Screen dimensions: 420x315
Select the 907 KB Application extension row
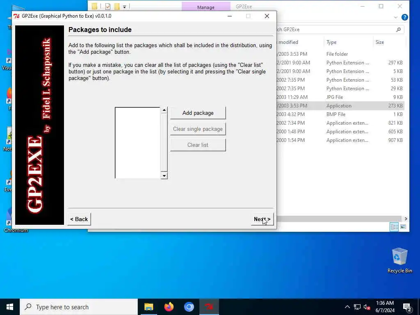(x=340, y=140)
